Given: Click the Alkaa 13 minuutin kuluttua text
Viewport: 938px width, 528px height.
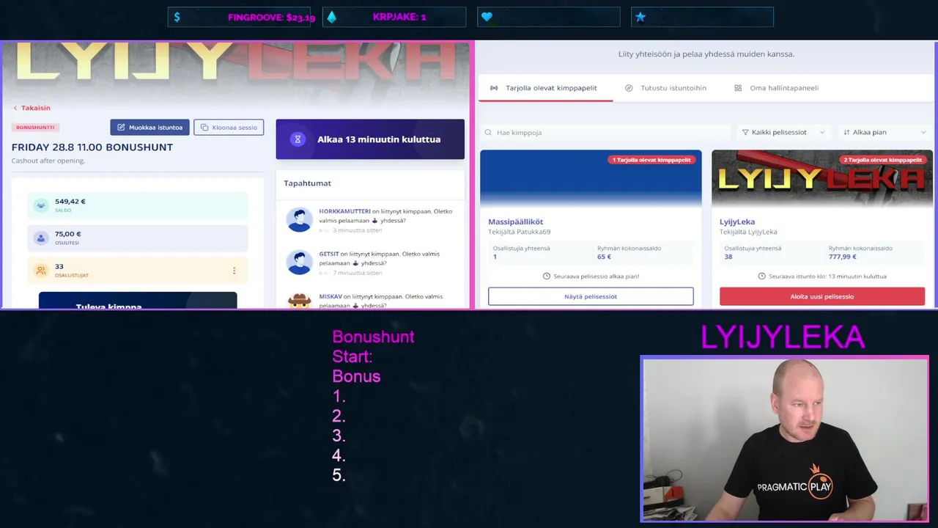Looking at the screenshot, I should 379,139.
